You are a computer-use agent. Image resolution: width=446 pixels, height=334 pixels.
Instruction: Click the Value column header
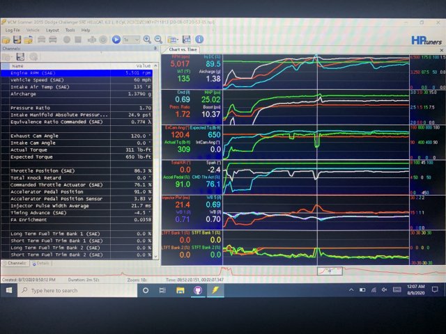[143, 65]
